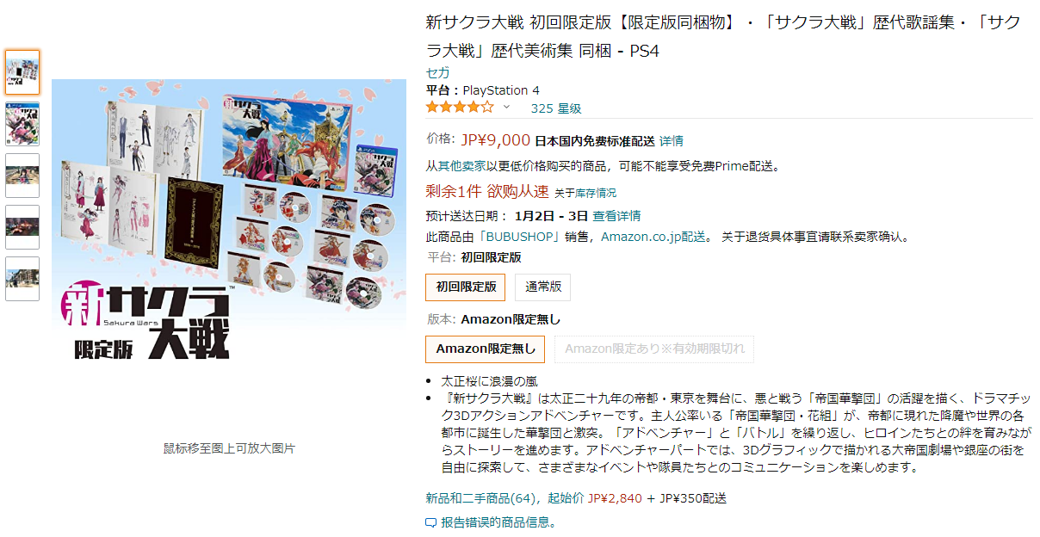Select the third gameplay screenshot thumbnail
The height and width of the screenshot is (537, 1040).
pos(22,176)
